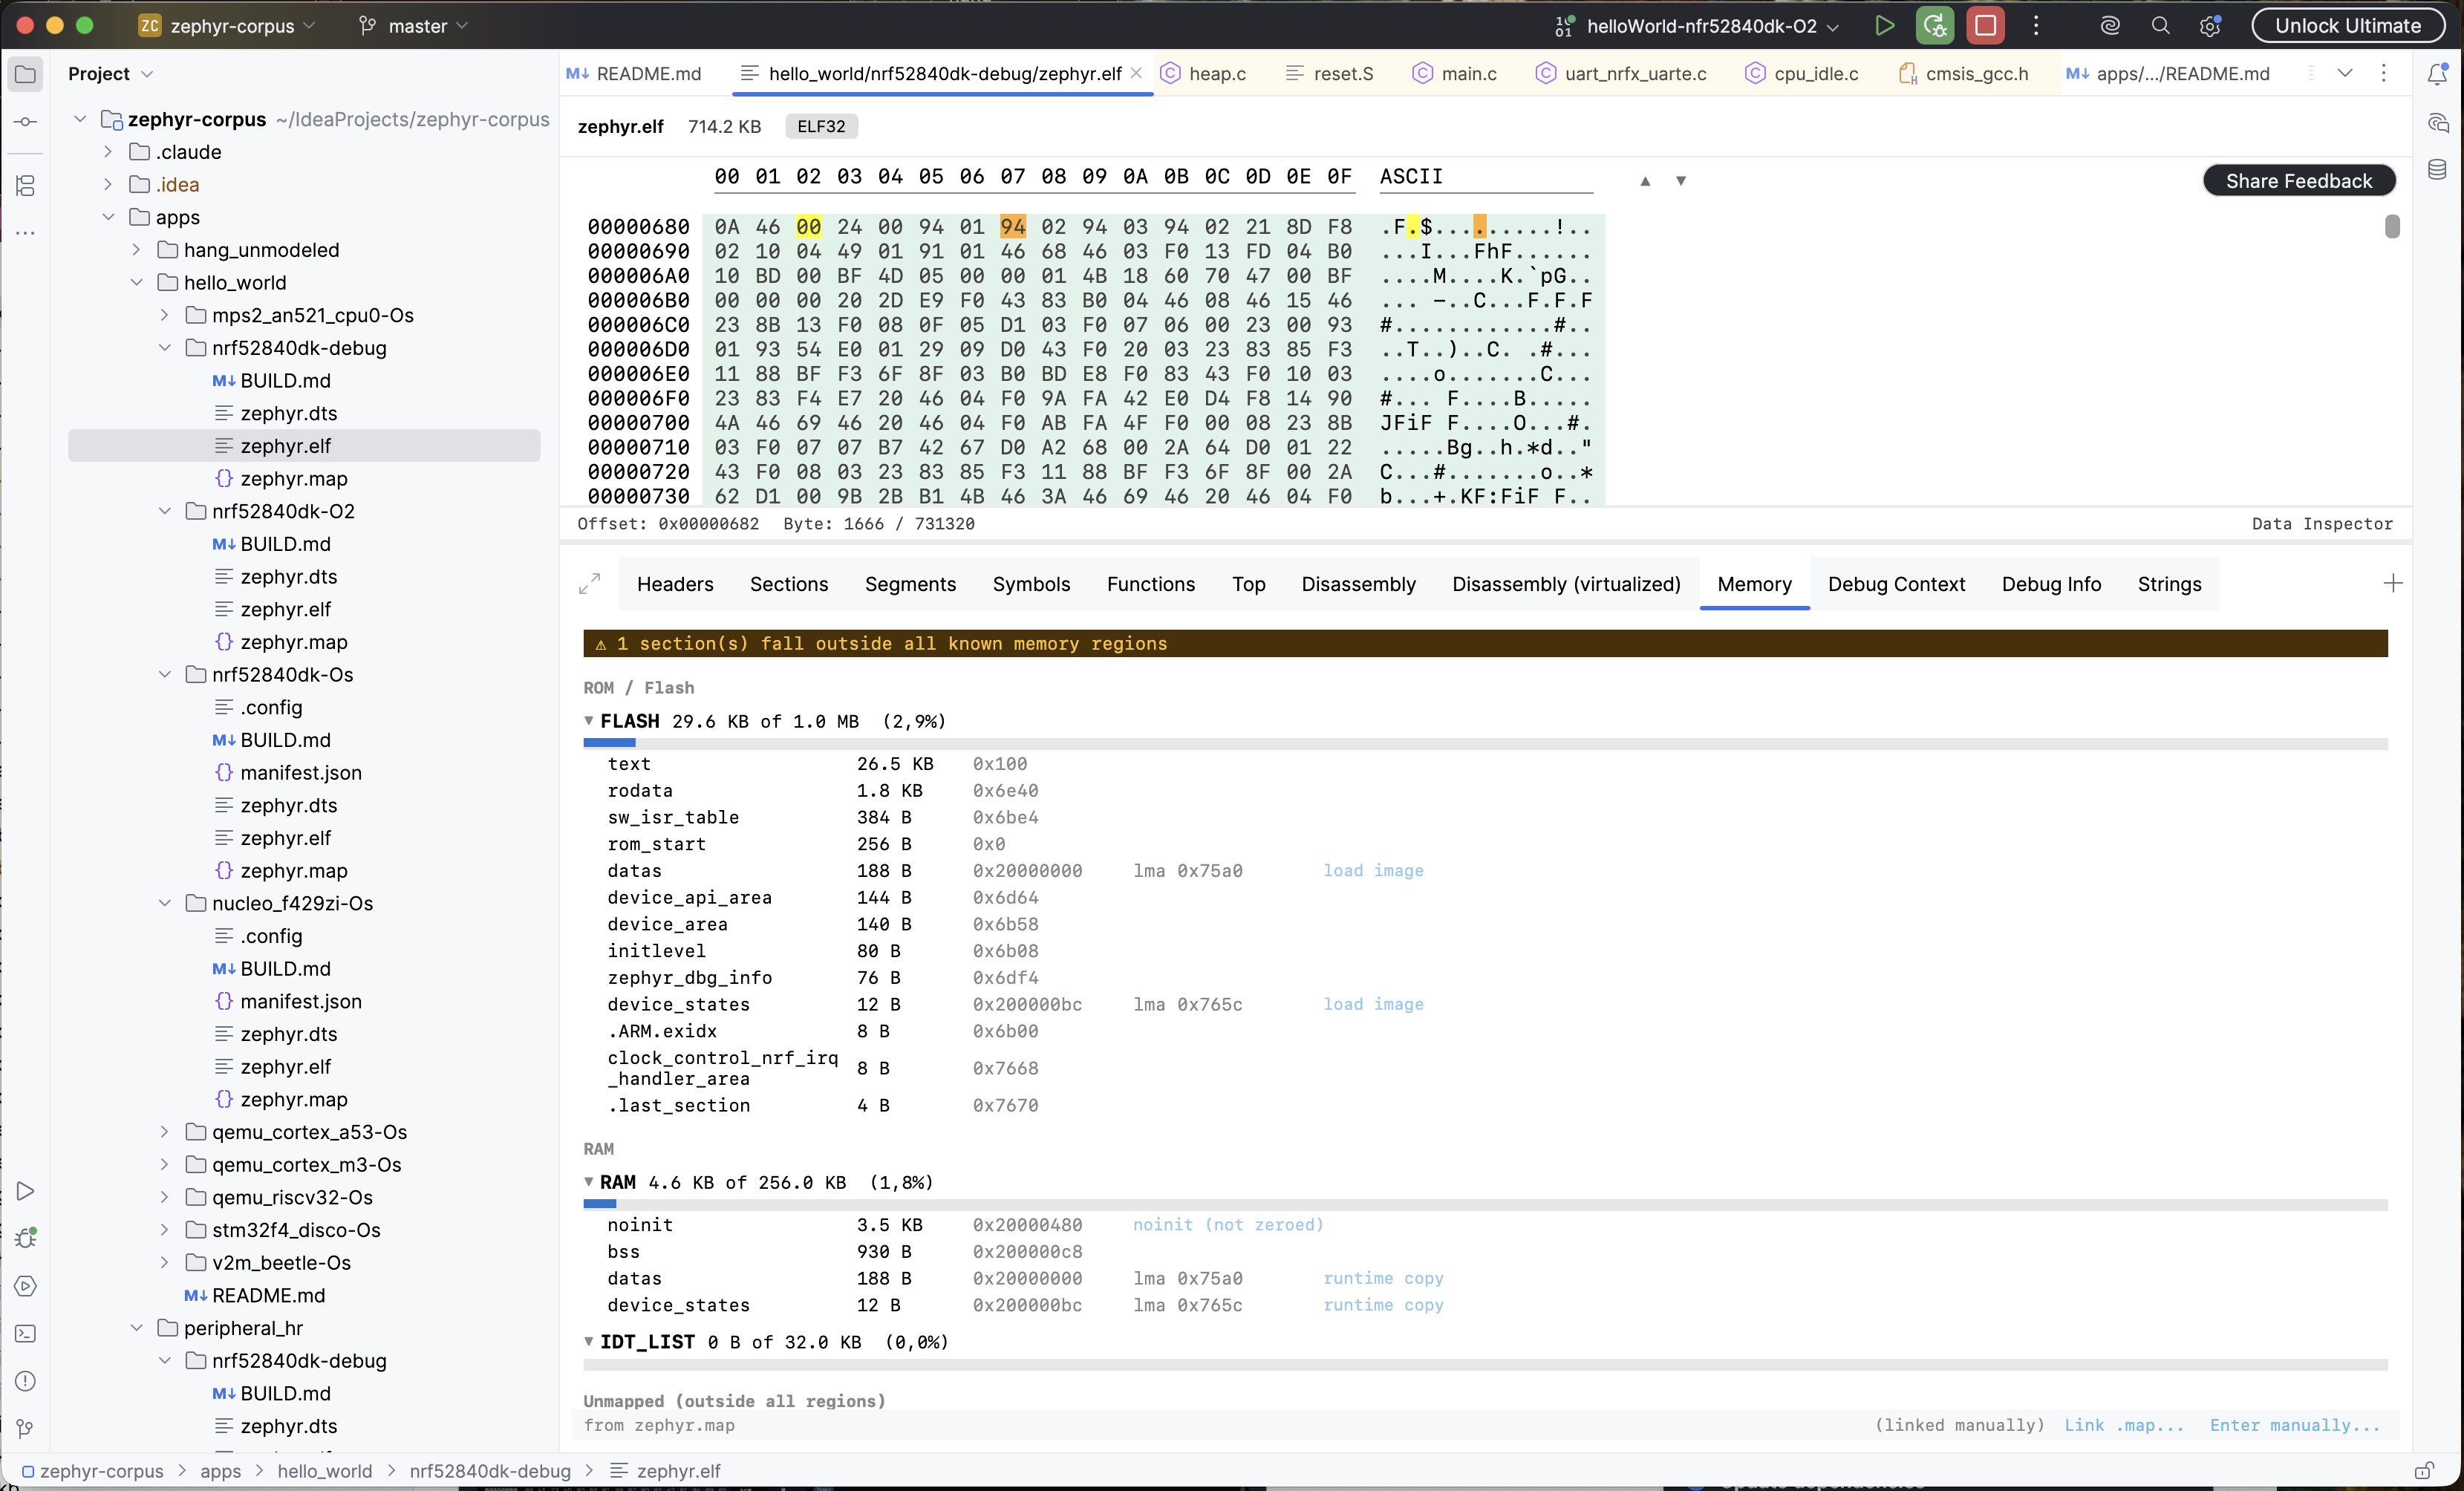The image size is (2464, 1491).
Task: Click Enter manually... link
Action: tap(2295, 1425)
